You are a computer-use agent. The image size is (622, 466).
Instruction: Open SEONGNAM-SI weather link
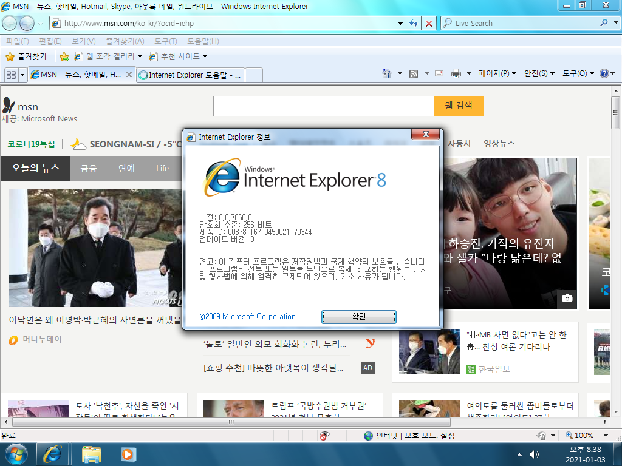coord(126,144)
